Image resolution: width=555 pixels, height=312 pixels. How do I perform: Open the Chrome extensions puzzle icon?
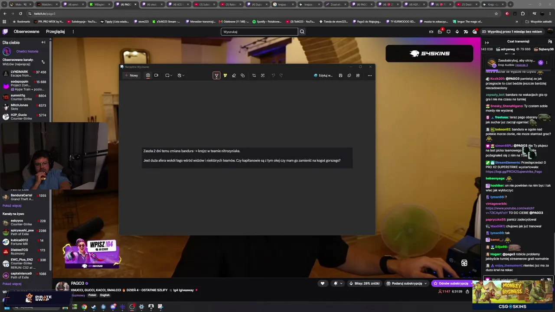[x=522, y=13]
